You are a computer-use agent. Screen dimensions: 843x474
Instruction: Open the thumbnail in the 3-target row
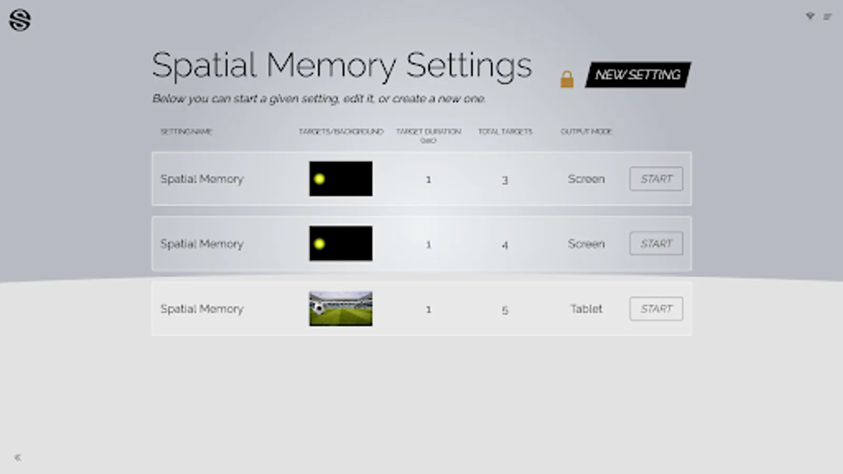click(341, 179)
